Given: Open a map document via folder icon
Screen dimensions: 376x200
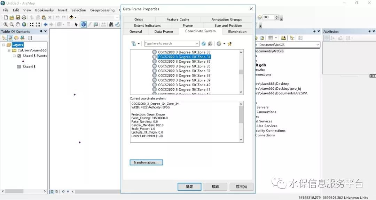Looking at the screenshot, I should tap(11, 17).
